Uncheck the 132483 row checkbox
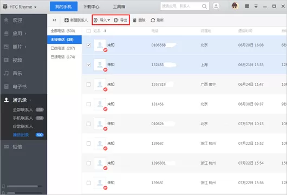This screenshot has width=287, height=195. click(89, 65)
